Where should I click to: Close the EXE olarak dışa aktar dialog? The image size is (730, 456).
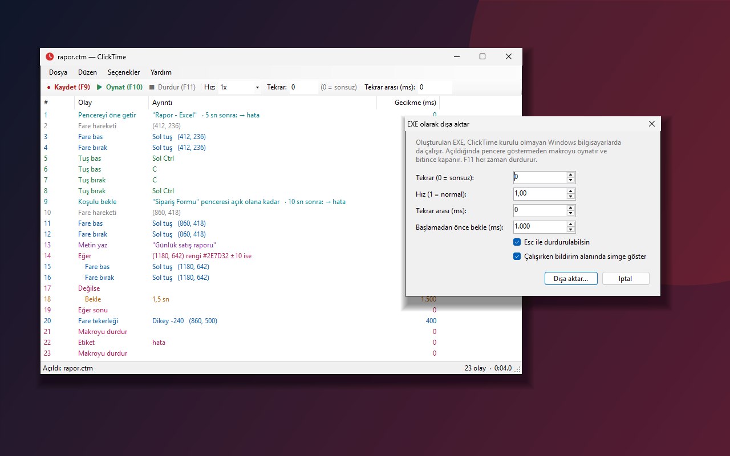click(x=652, y=124)
